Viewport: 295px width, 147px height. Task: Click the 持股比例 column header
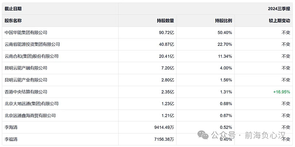[205, 21]
